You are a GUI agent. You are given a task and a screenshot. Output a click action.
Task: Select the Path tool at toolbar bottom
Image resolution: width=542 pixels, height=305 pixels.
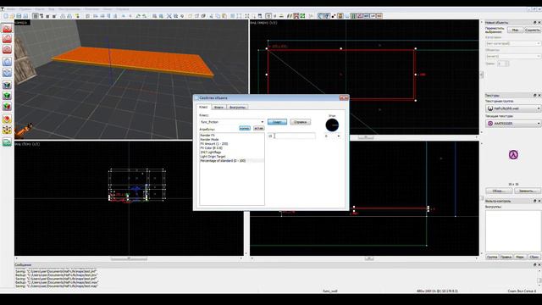point(7,142)
